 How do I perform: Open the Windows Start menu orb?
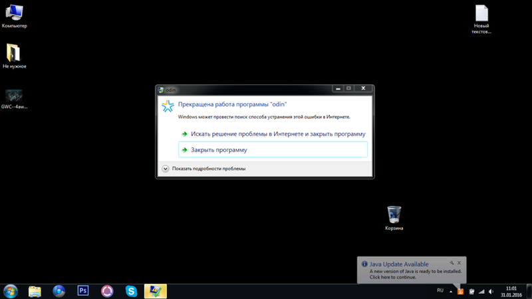[x=11, y=291]
